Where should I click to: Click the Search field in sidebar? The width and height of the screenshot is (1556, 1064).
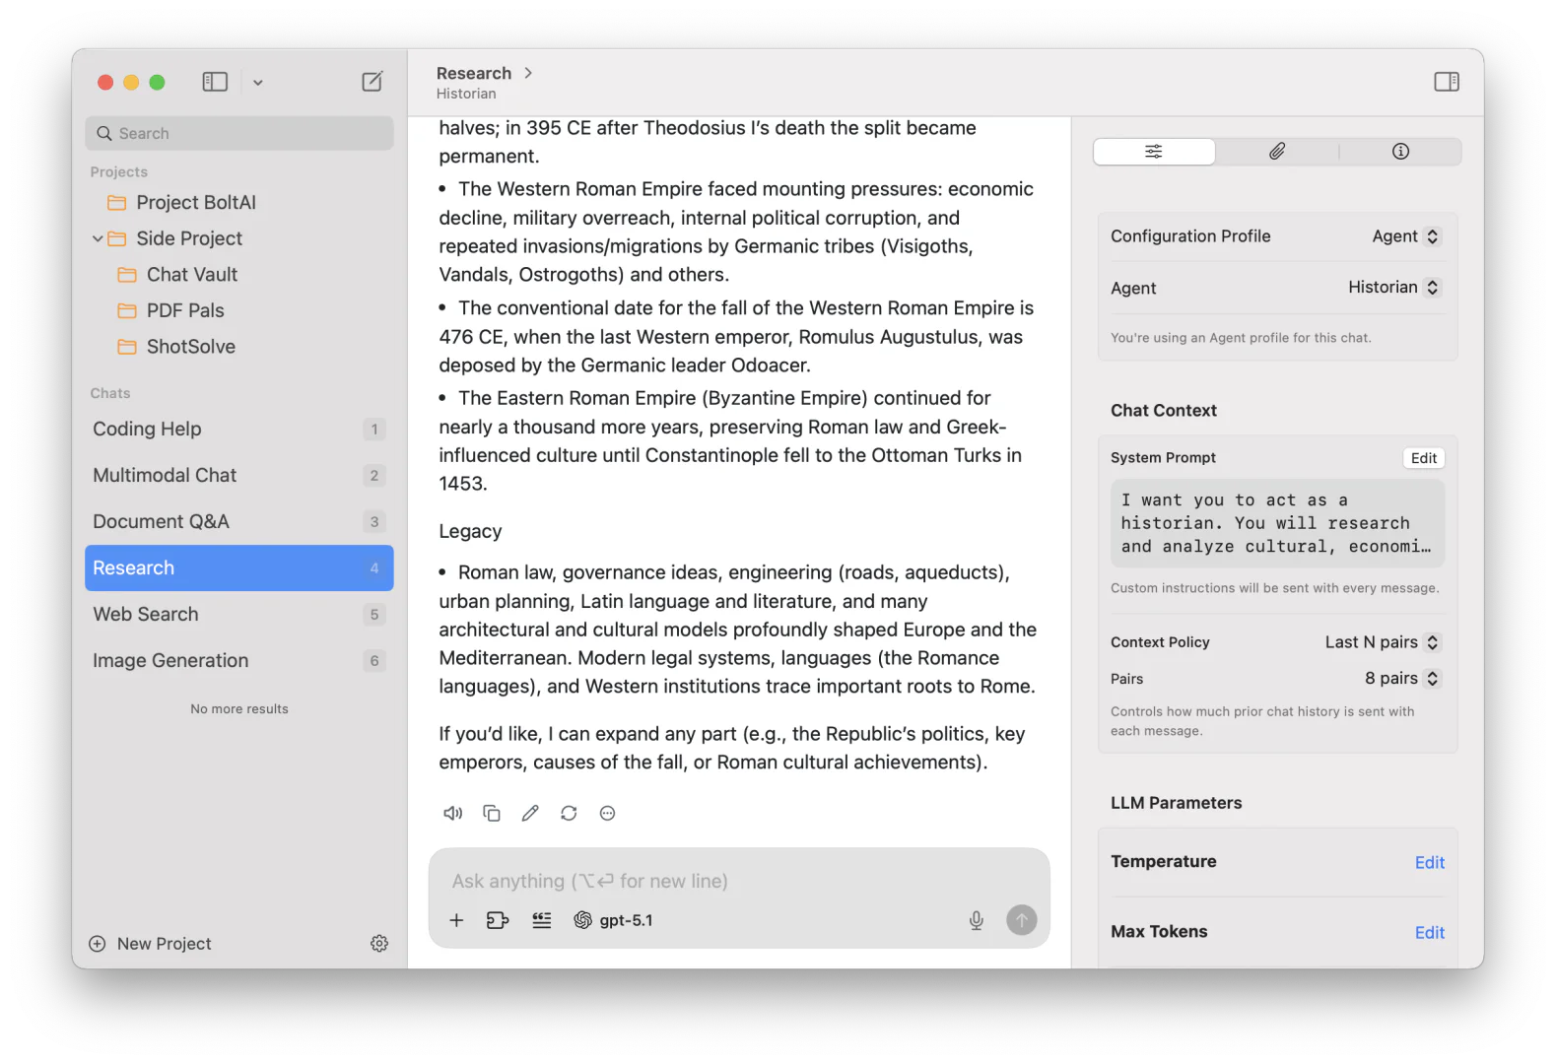point(239,133)
